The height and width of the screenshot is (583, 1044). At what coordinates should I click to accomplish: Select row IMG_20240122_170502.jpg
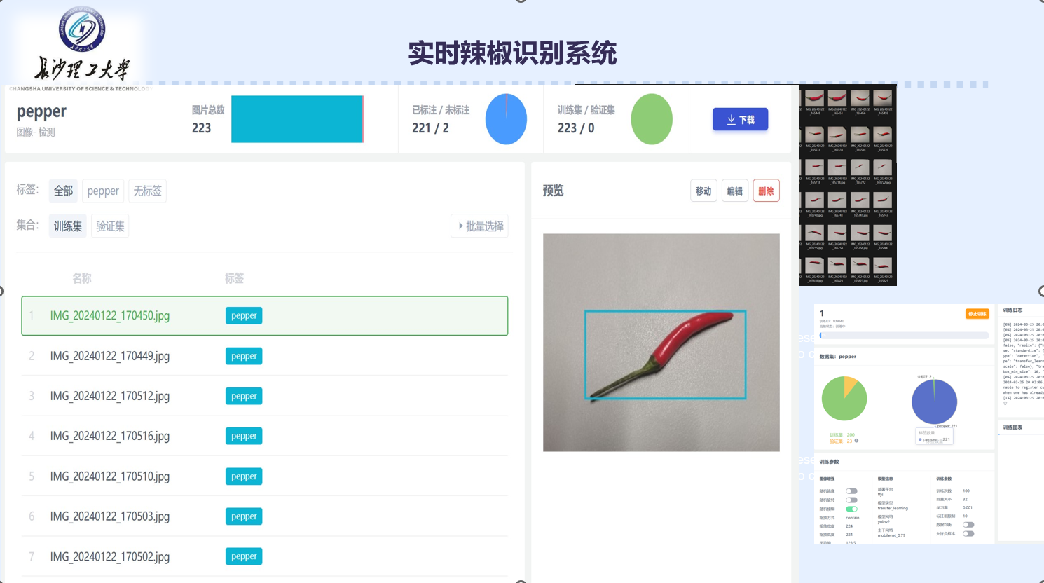point(265,556)
